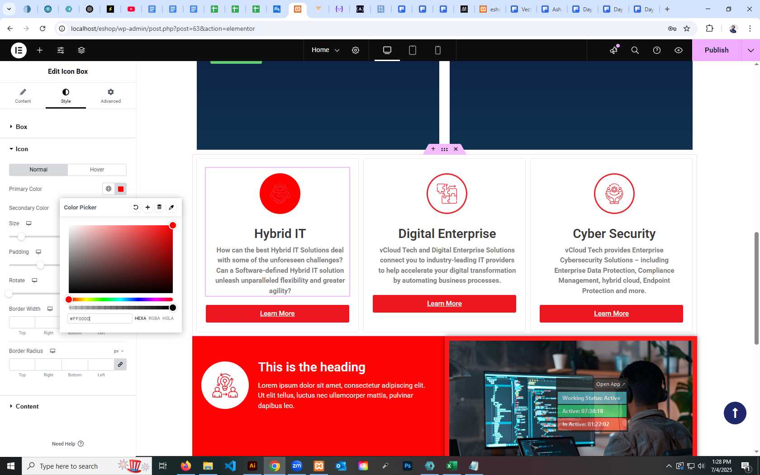Switch to mobile device preview
Viewport: 760px width, 475px height.
[438, 50]
